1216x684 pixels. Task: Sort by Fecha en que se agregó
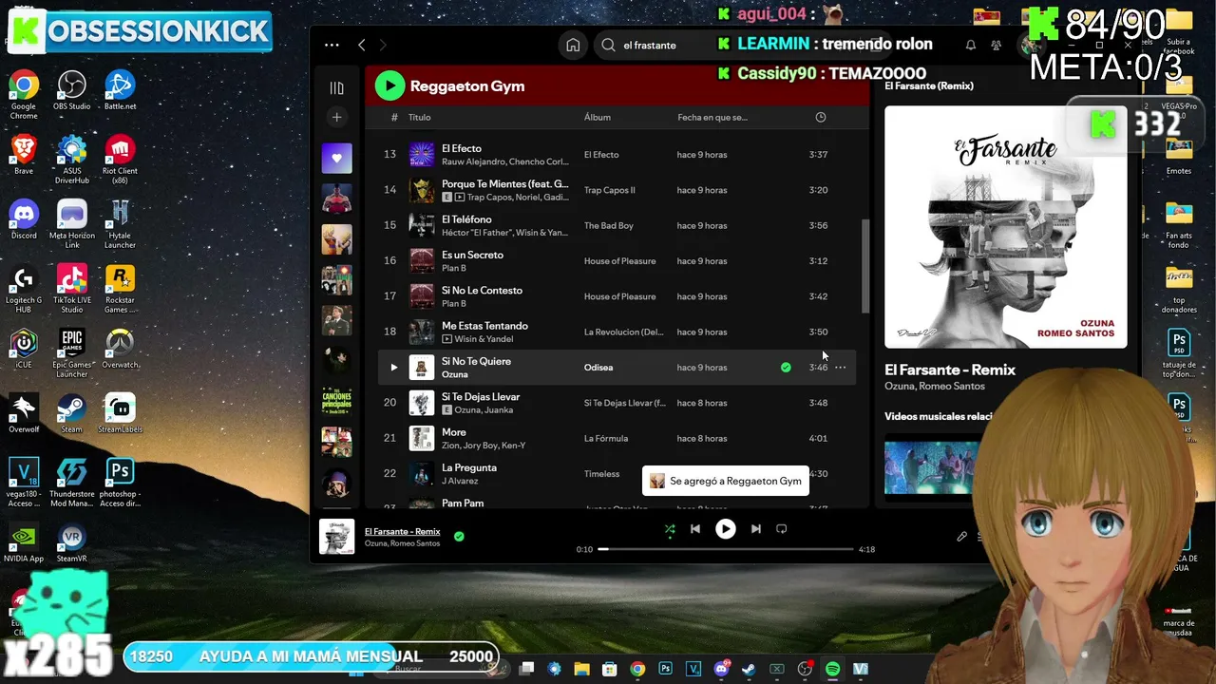tap(712, 117)
